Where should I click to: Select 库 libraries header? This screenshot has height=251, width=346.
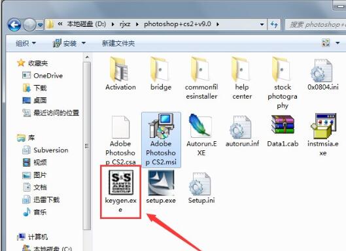tap(26, 138)
